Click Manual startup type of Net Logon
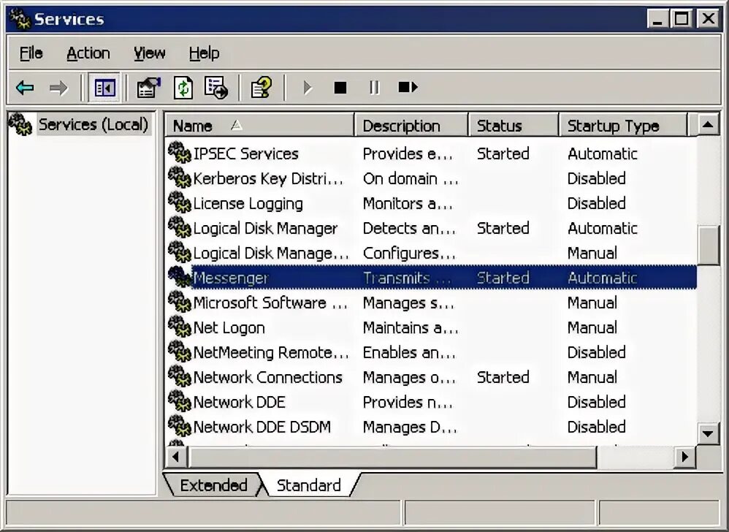 [x=592, y=327]
